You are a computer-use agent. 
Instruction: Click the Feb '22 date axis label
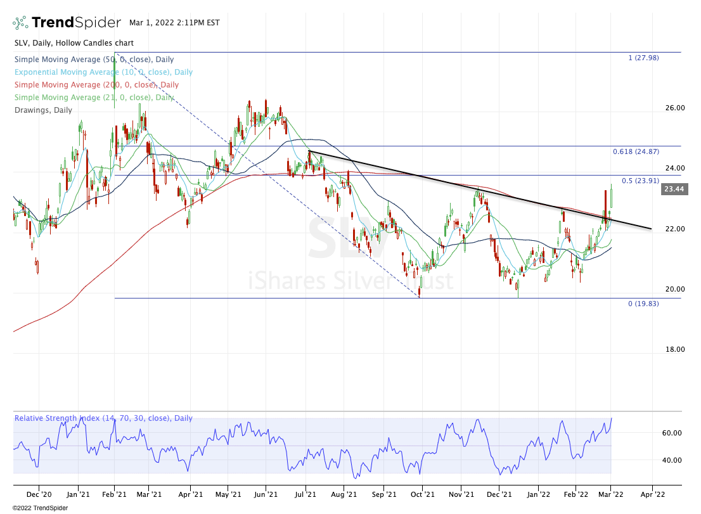pyautogui.click(x=576, y=494)
